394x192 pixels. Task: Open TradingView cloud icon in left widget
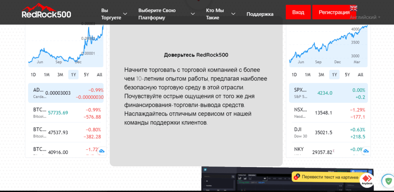point(102,151)
